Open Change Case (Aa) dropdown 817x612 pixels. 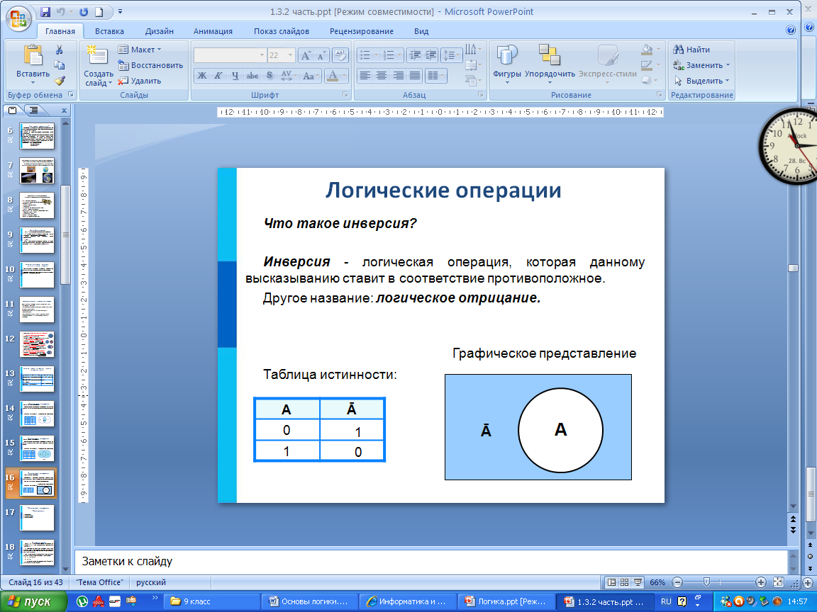311,76
